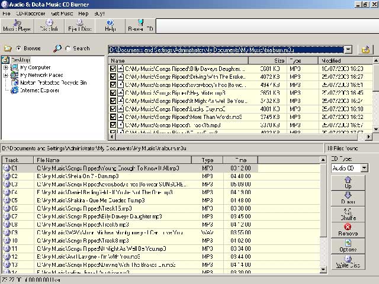Screen dimensions: 379x284
Task: Click the folder icon beside Browse
Action: tap(8, 49)
